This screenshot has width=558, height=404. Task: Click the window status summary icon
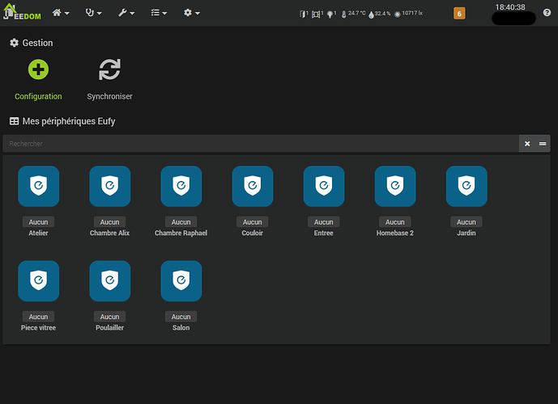point(317,14)
